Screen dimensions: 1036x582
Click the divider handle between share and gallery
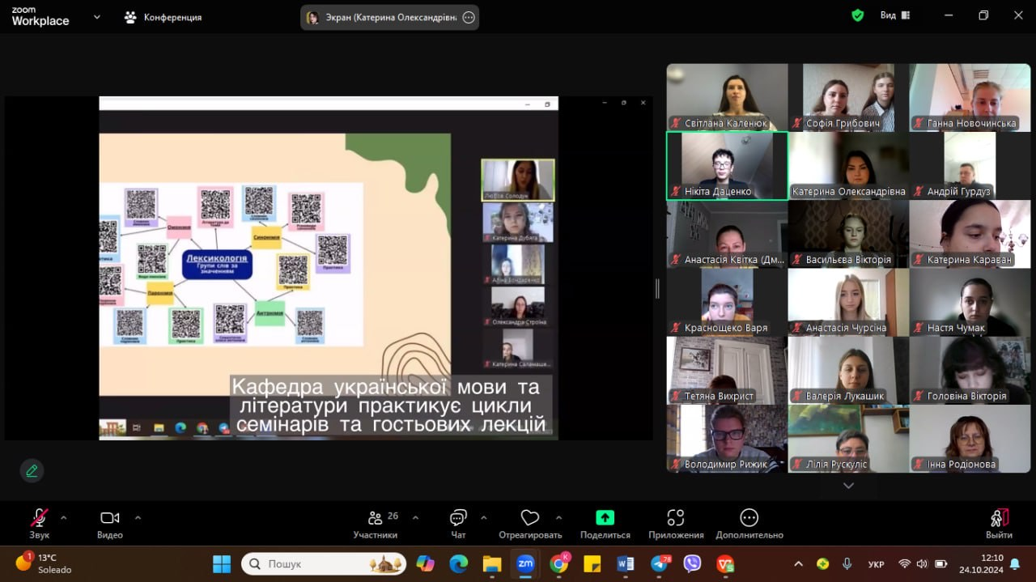point(657,288)
